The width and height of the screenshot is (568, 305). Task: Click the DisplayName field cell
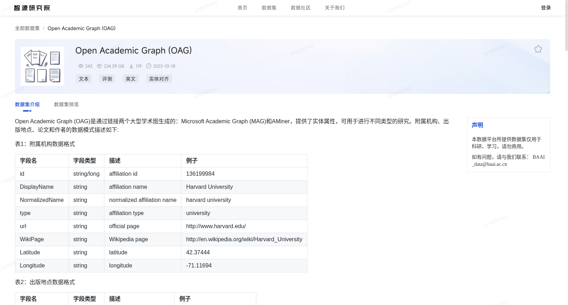42,187
